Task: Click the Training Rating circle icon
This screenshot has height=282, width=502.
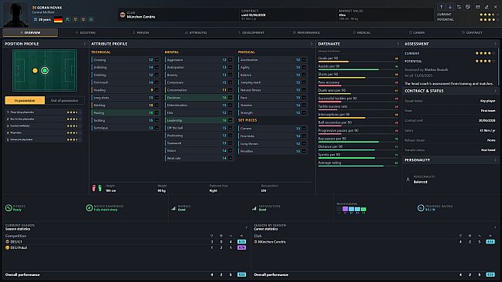Action: coord(421,208)
